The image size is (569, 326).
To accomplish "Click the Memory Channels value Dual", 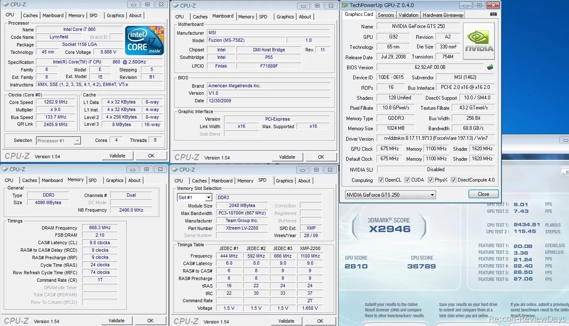I will coord(131,195).
